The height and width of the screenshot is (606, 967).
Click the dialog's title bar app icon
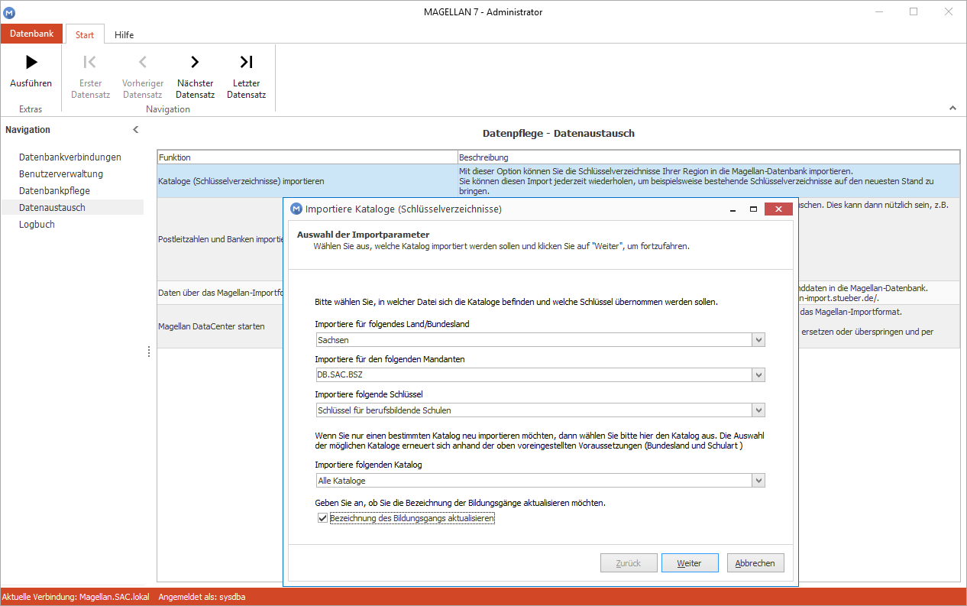[x=296, y=209]
